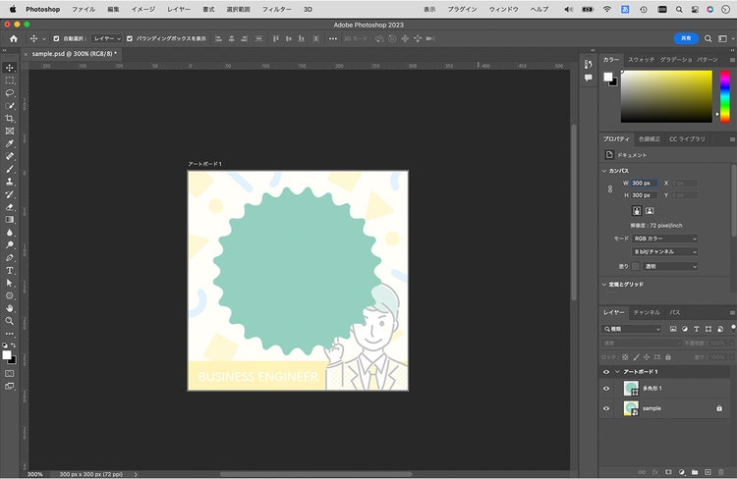Select the Eraser tool

pos(10,207)
